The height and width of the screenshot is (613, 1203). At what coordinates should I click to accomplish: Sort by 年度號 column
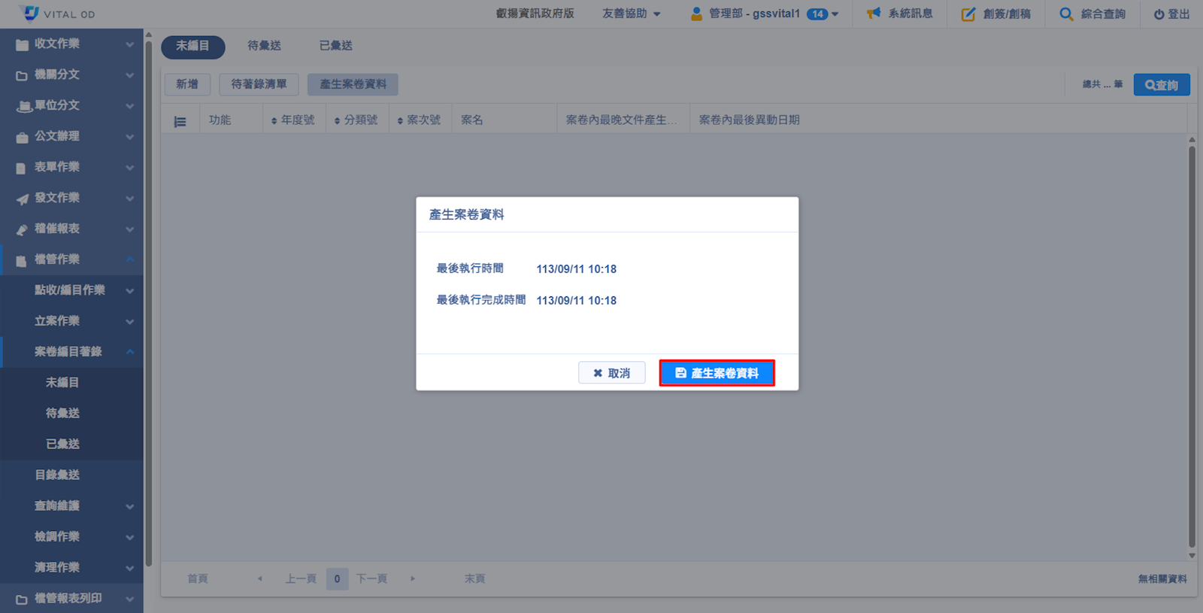click(x=292, y=120)
